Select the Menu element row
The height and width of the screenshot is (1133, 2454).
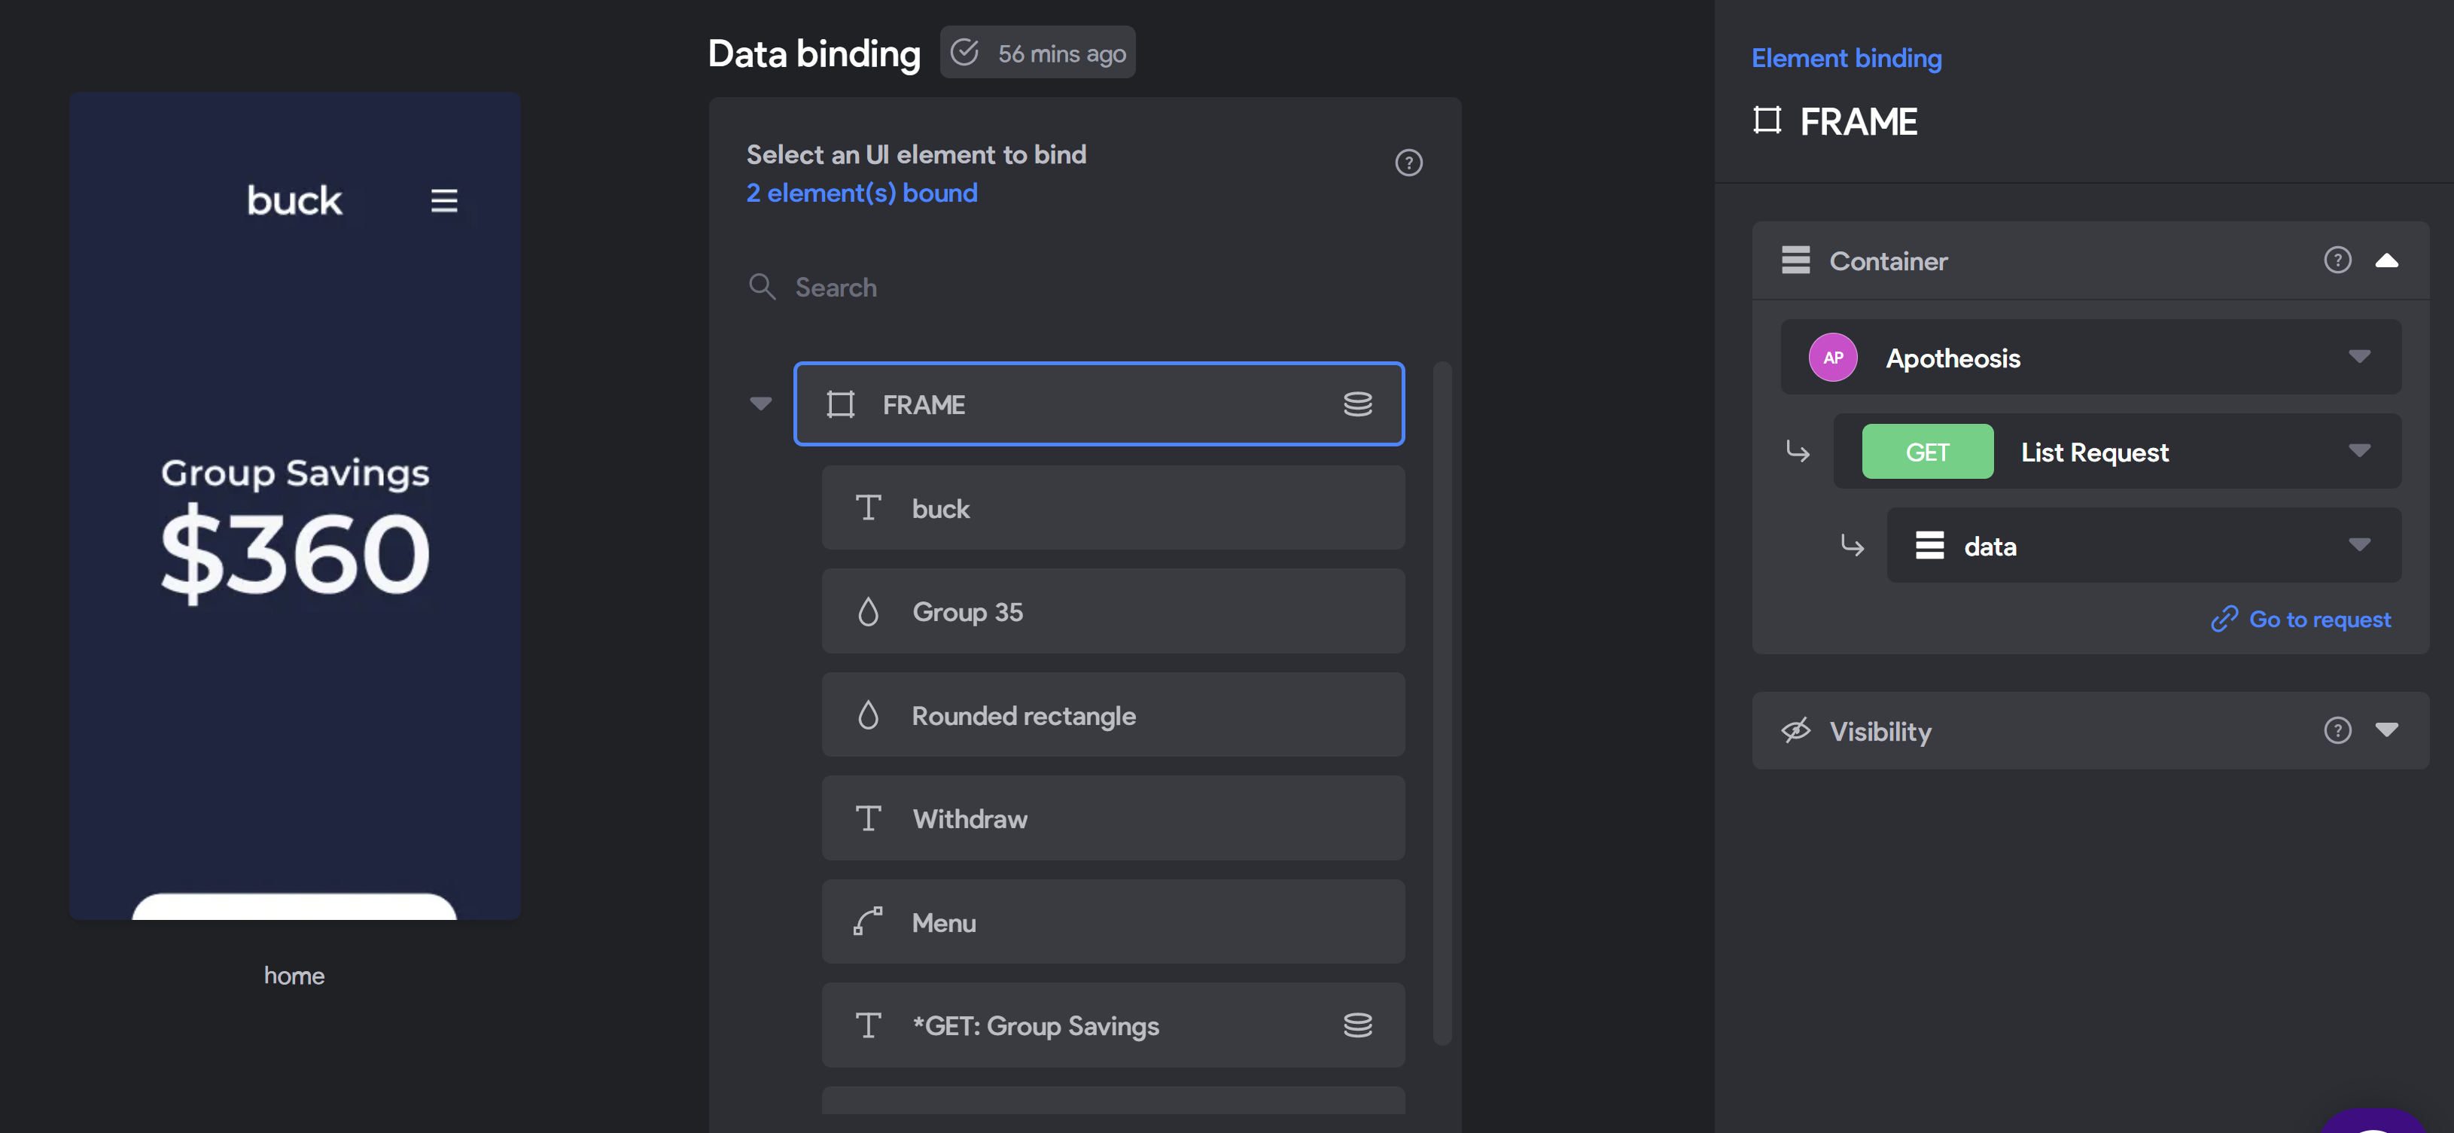point(1113,921)
